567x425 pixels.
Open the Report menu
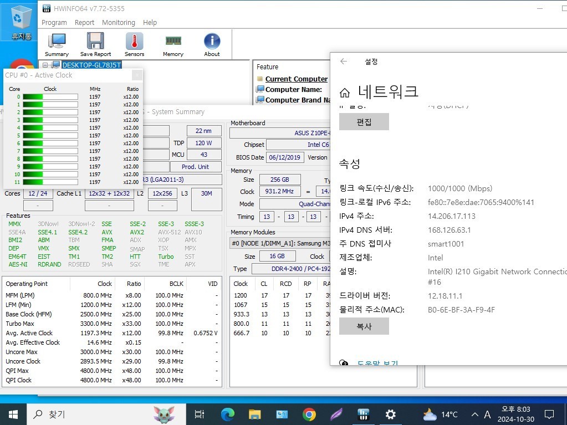(84, 22)
